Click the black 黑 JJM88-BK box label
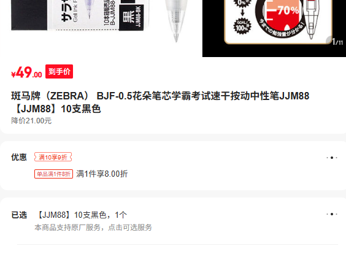 [x=131, y=17]
